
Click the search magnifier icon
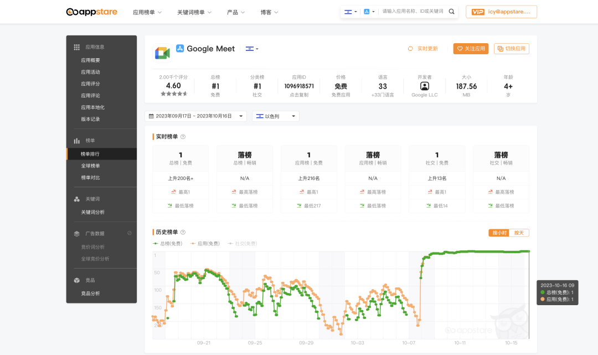(451, 11)
